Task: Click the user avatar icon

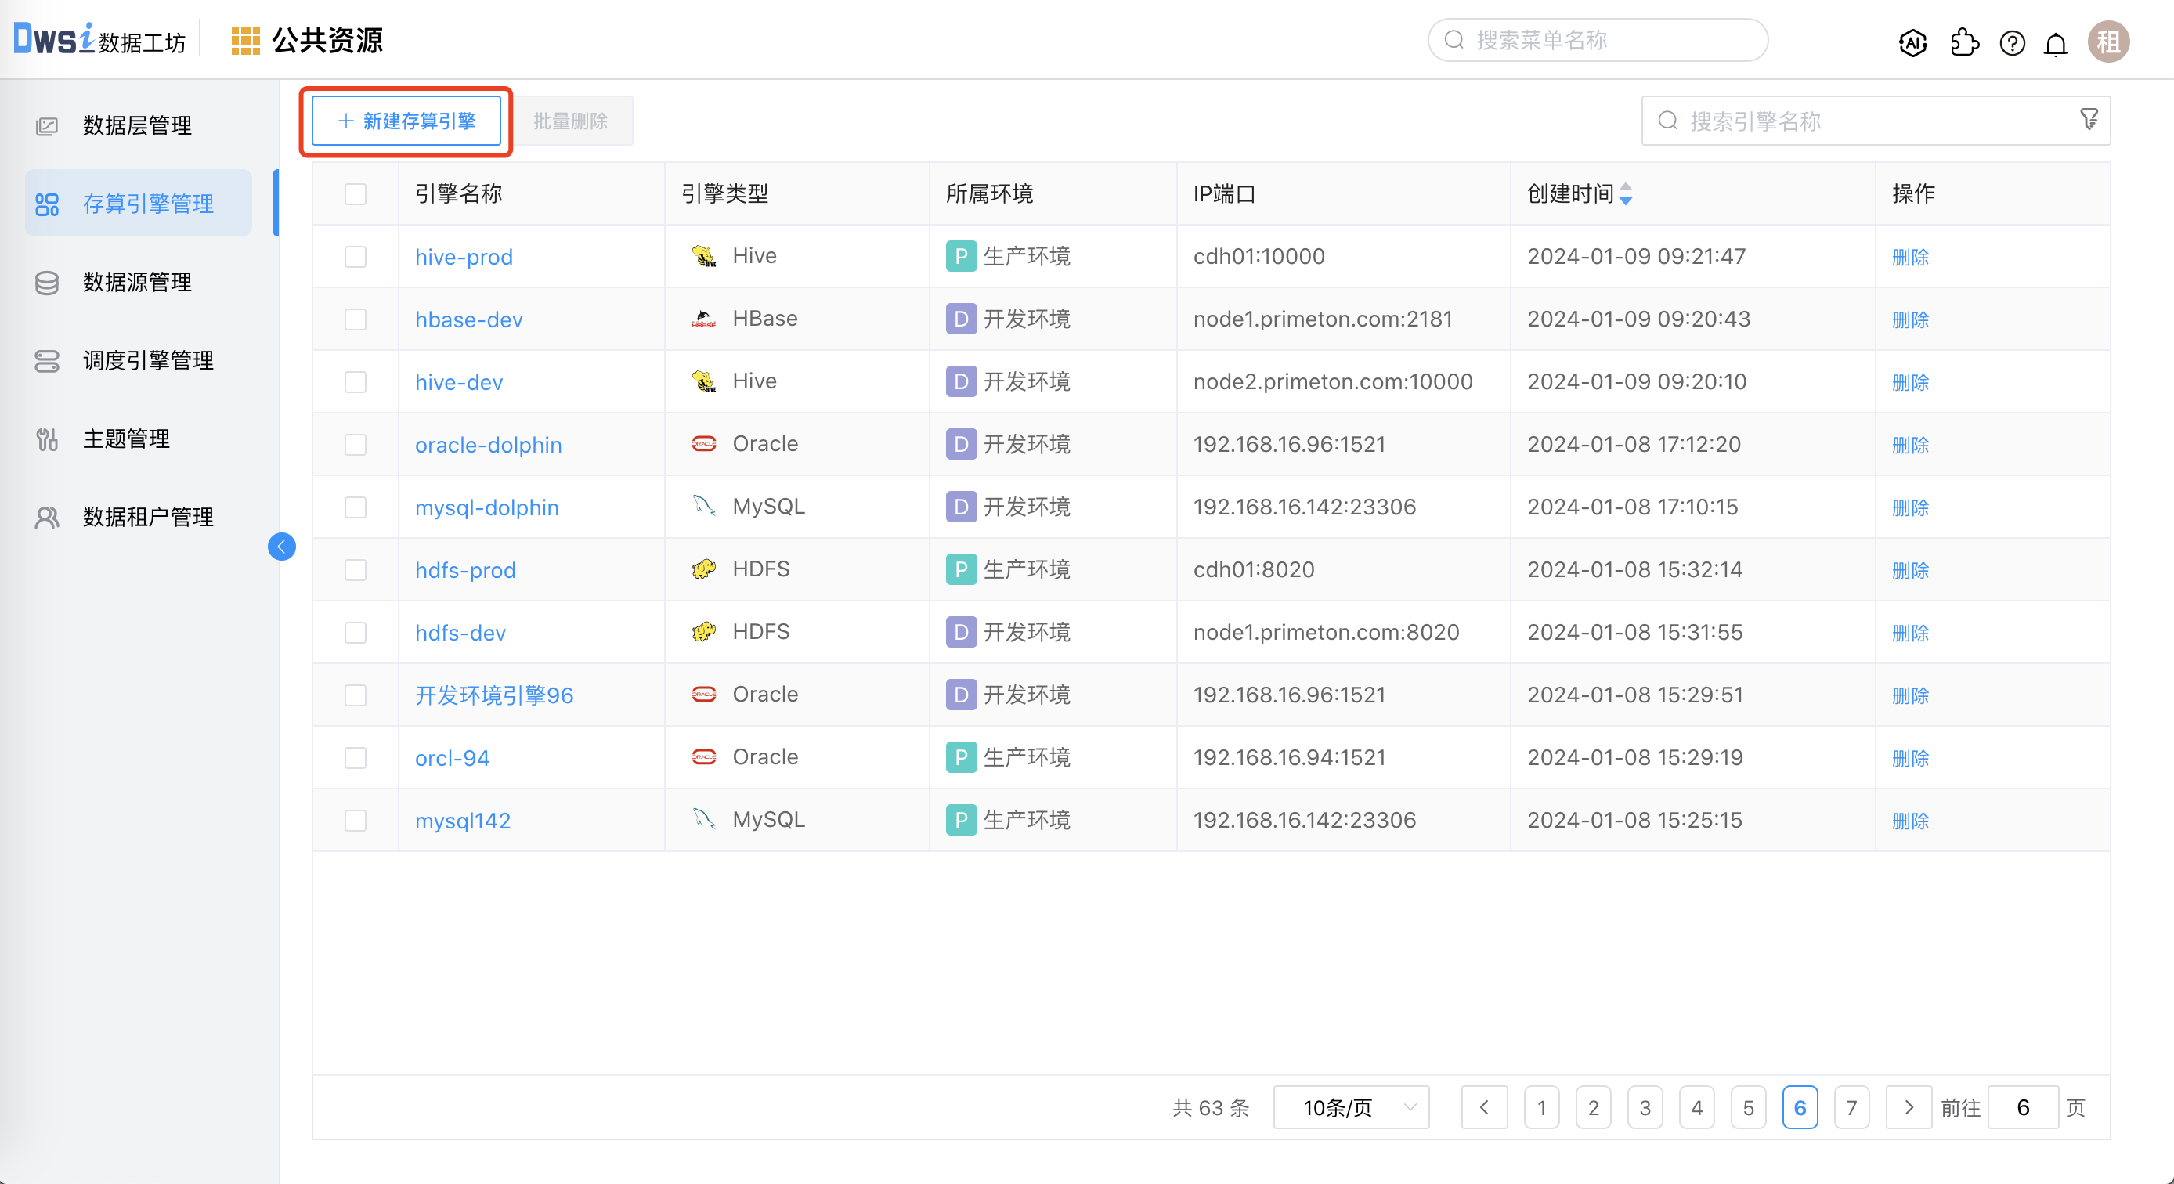Action: [x=2108, y=42]
